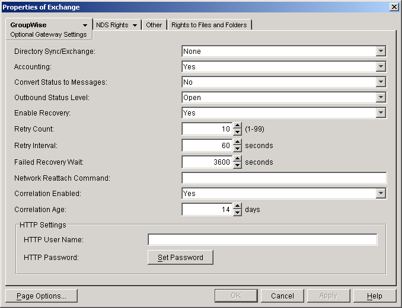
Task: Close the Properties of Exchange window
Action: [394, 7]
